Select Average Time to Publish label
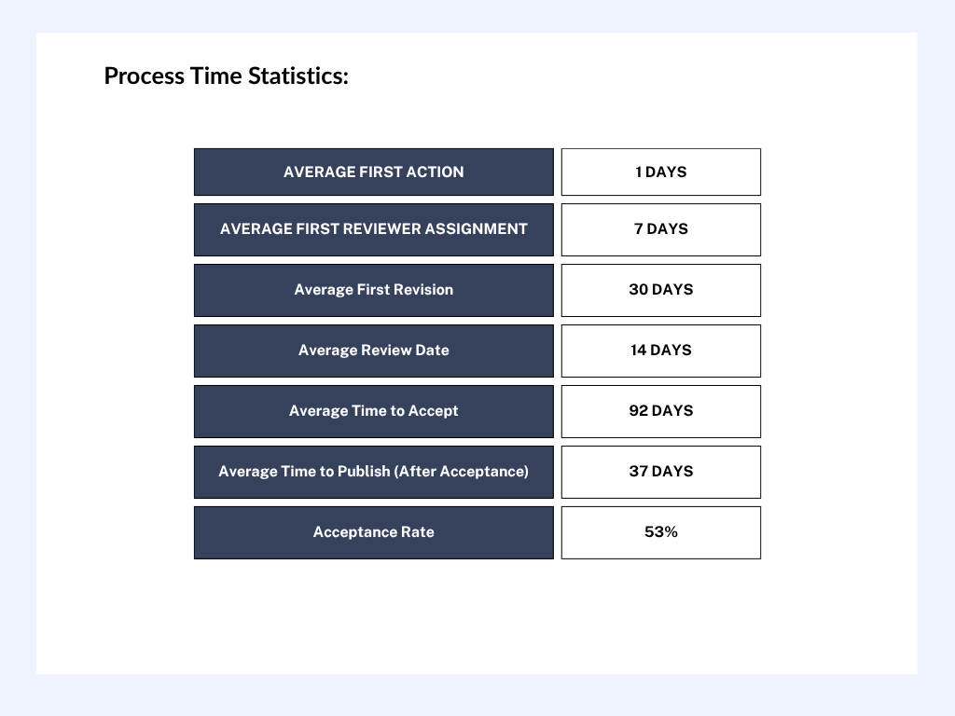955x716 pixels. (x=374, y=472)
